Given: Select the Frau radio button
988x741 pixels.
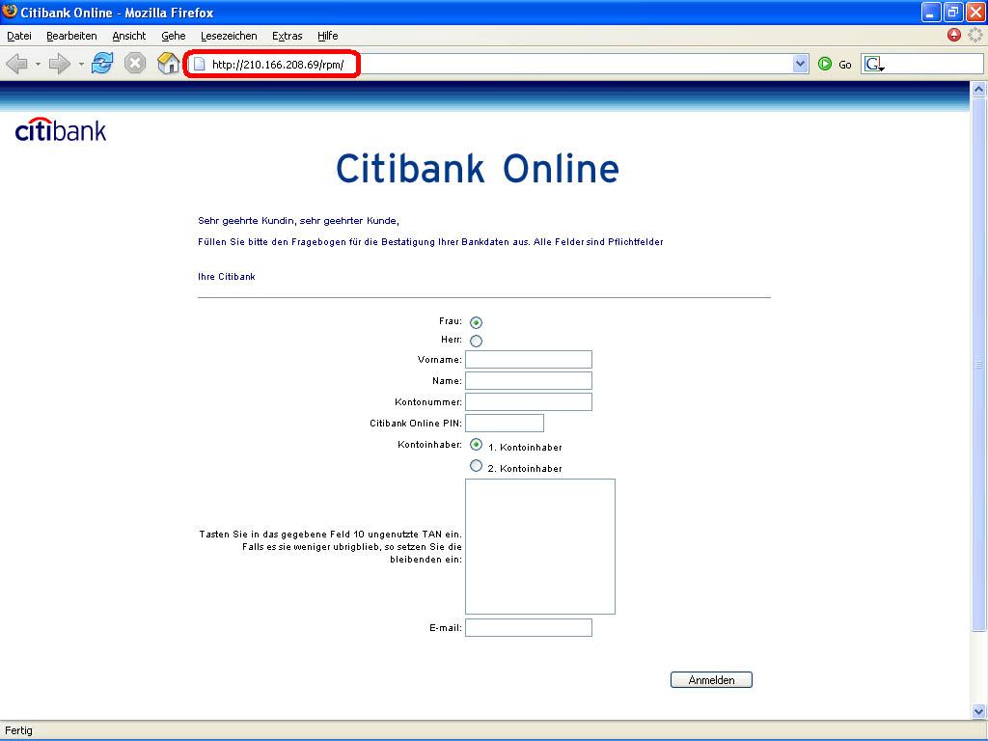Looking at the screenshot, I should tap(477, 322).
